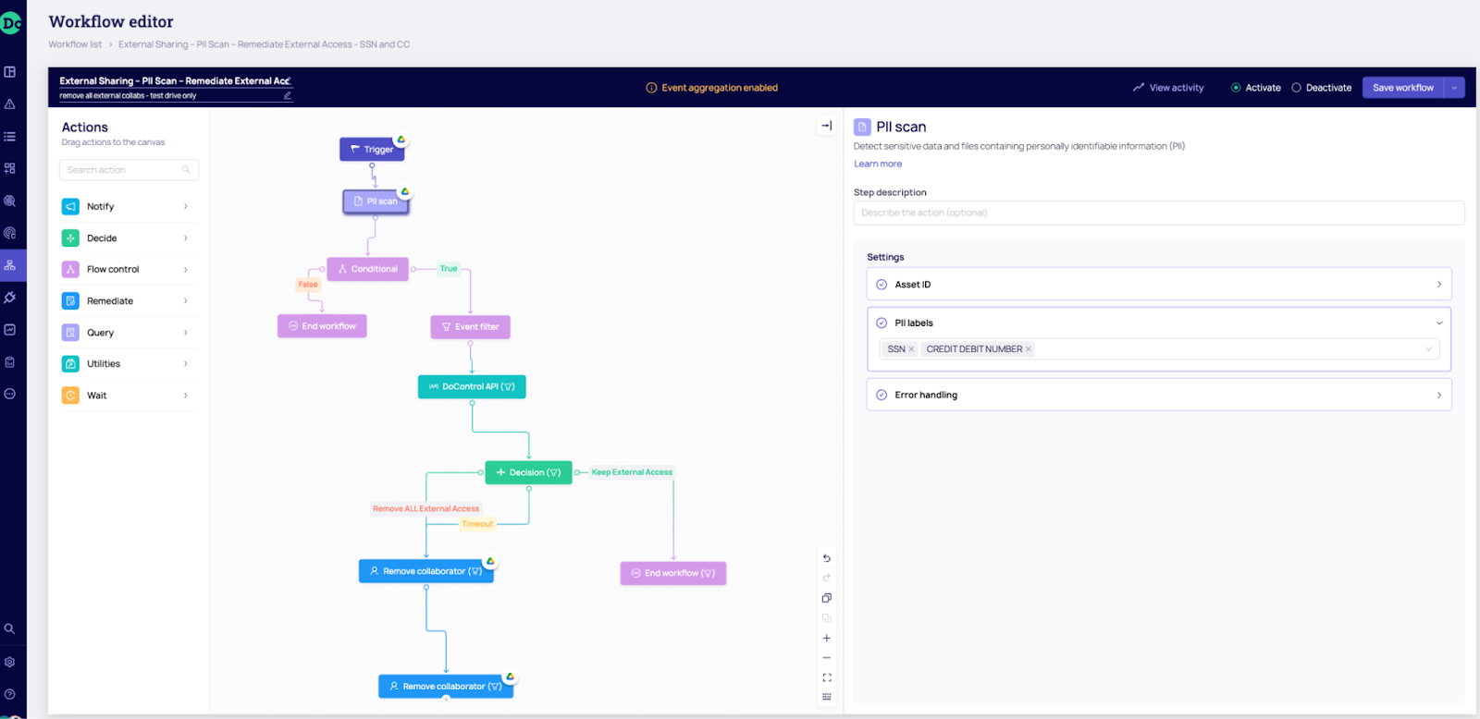Click the Wait action icon
Image resolution: width=1480 pixels, height=719 pixels.
[70, 395]
